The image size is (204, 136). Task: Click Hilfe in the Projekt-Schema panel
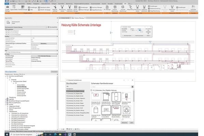30,10
